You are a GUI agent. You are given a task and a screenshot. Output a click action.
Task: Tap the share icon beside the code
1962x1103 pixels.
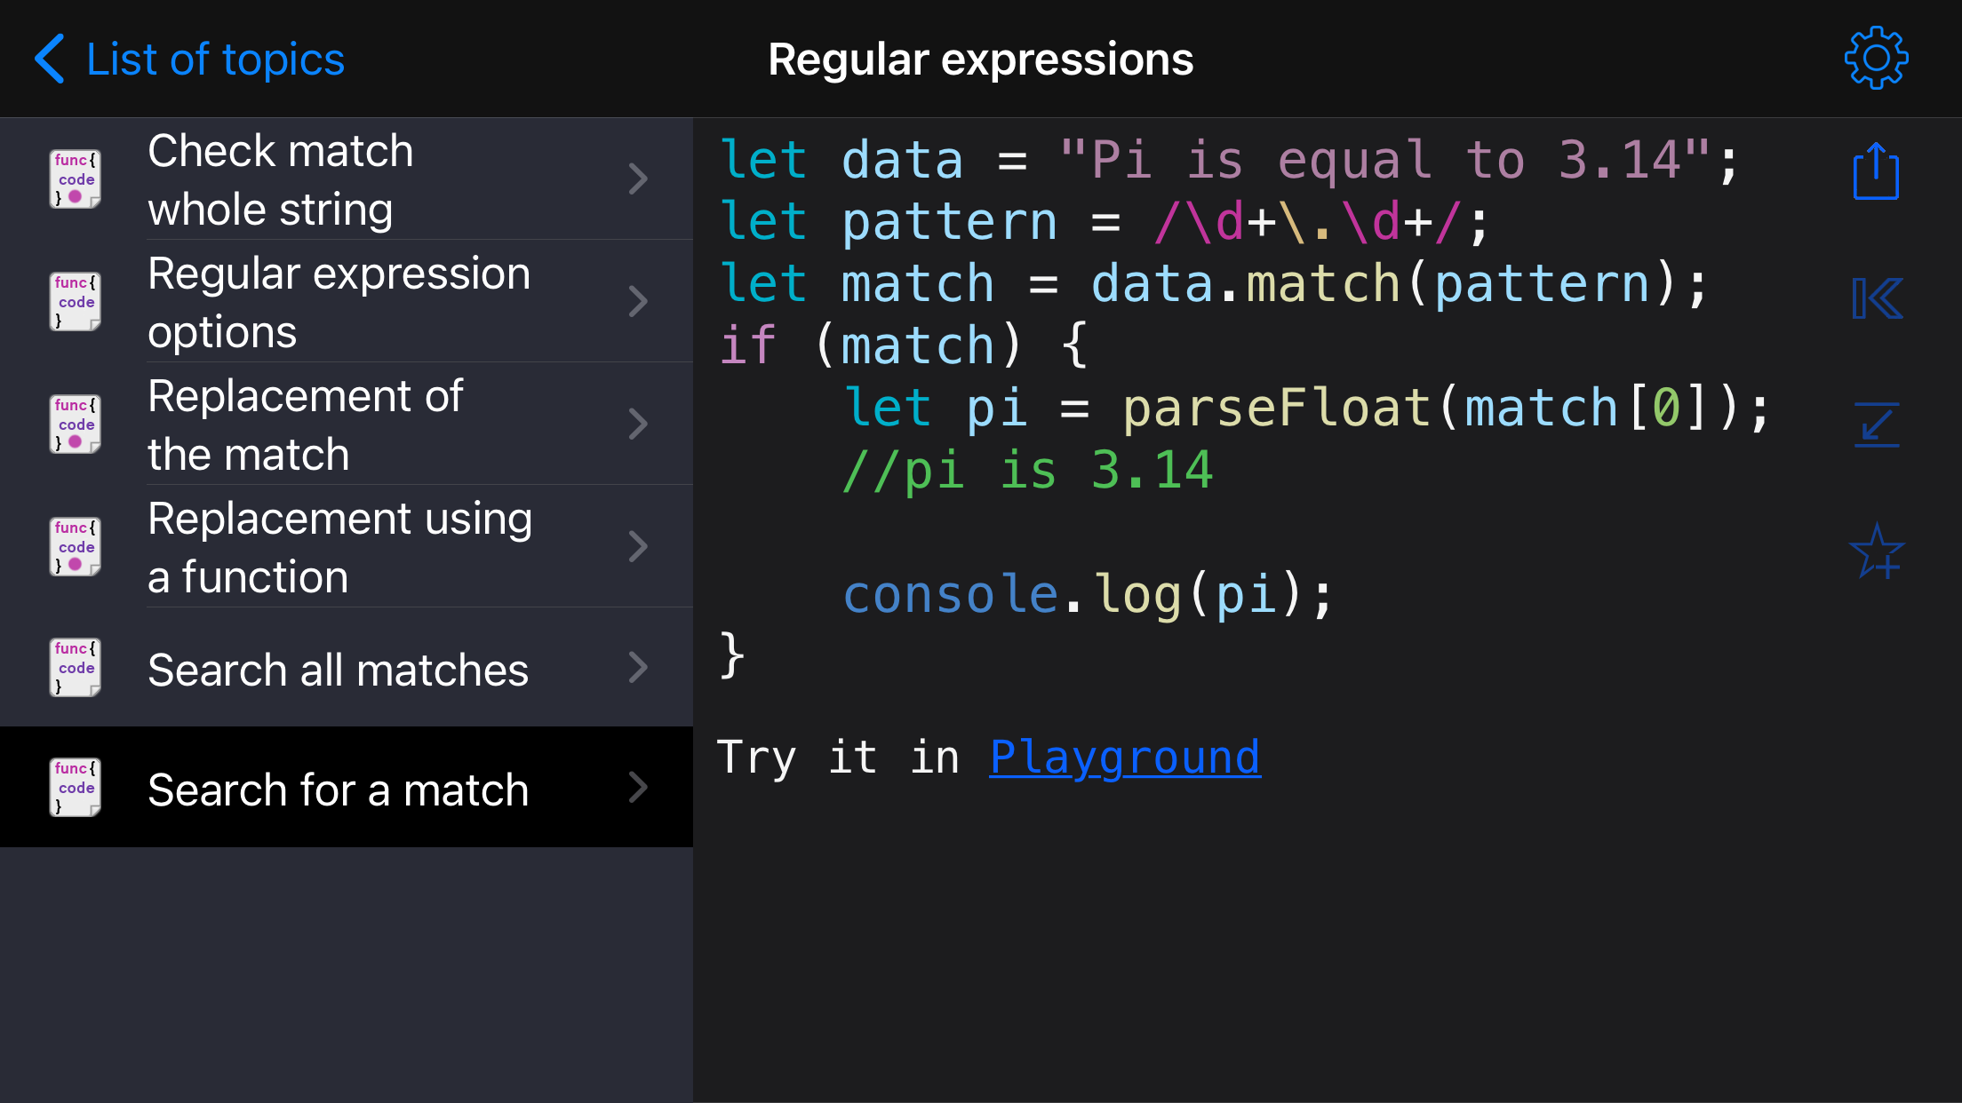click(x=1876, y=171)
